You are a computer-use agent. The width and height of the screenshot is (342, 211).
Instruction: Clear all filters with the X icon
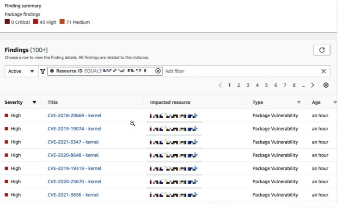[324, 71]
